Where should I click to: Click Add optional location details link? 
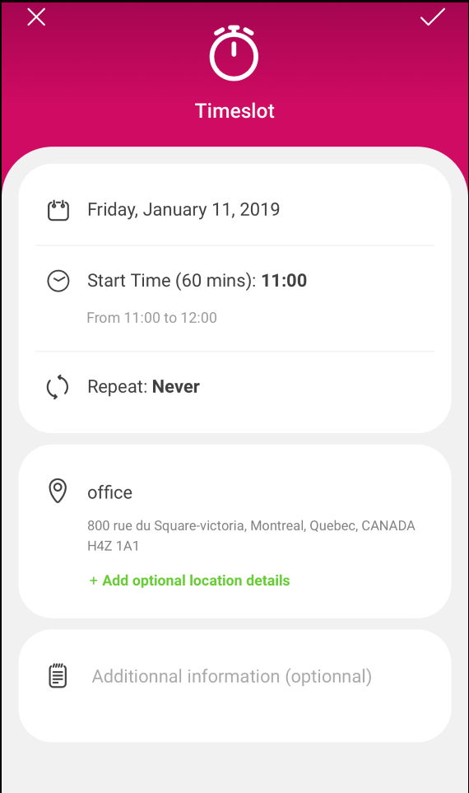[x=189, y=581]
